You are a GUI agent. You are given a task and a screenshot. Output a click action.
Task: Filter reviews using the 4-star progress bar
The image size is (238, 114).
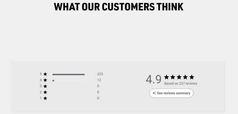point(69,81)
